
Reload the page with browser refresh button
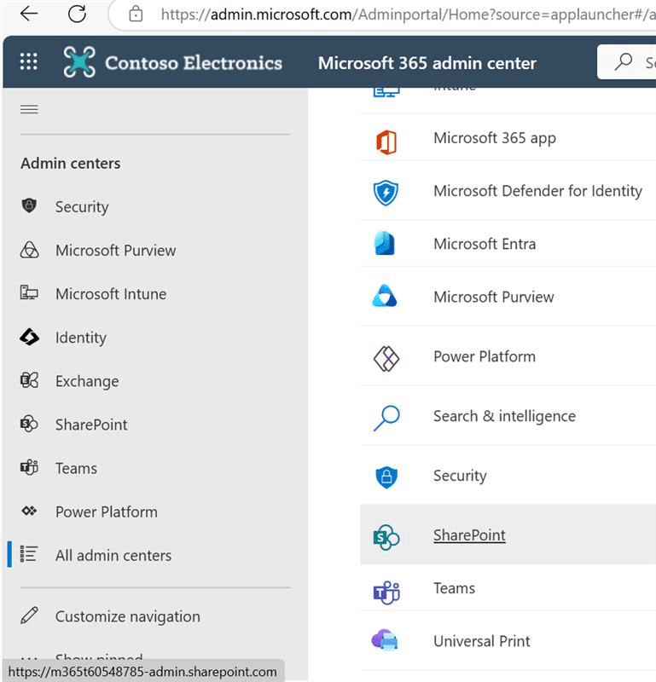pyautogui.click(x=77, y=14)
